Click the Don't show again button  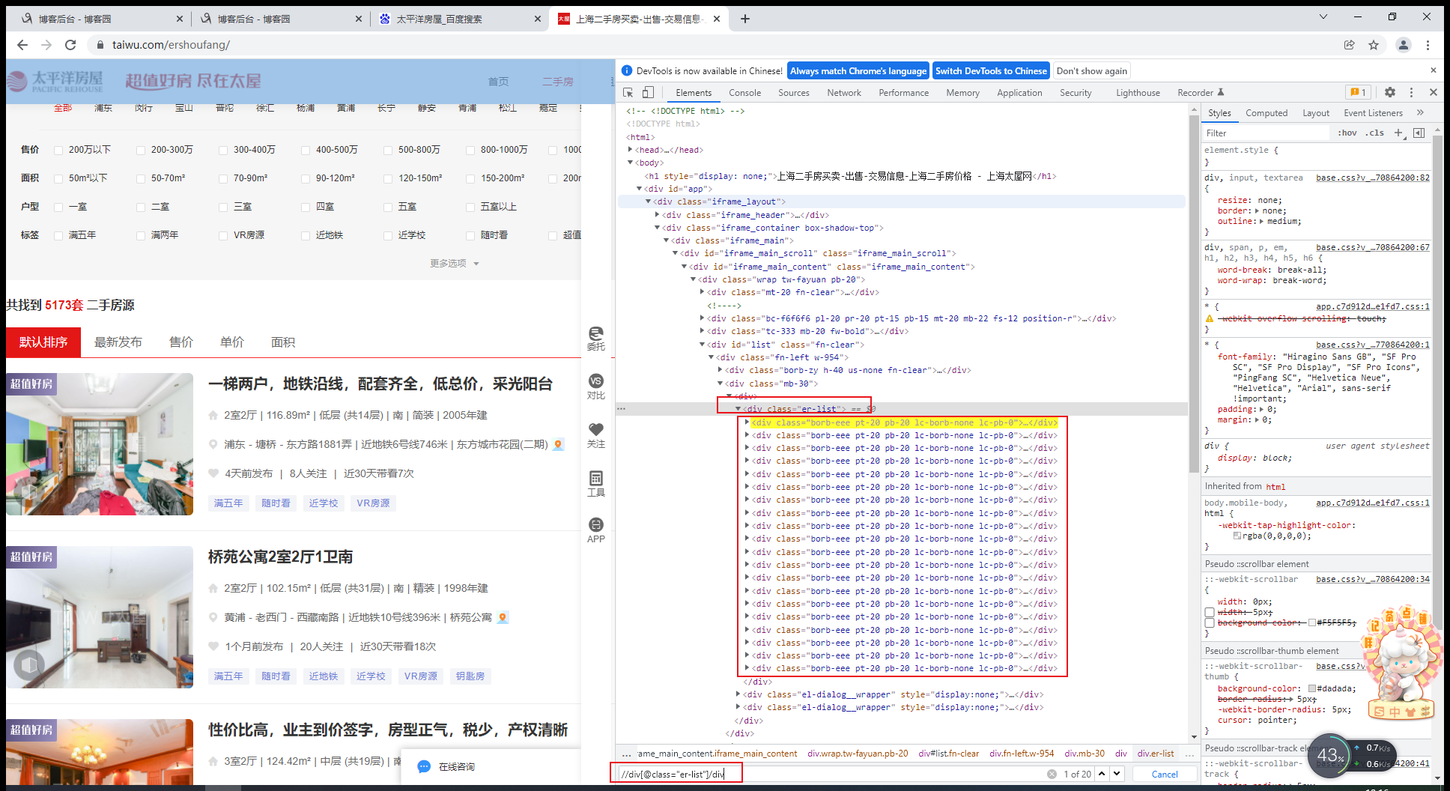click(x=1091, y=71)
